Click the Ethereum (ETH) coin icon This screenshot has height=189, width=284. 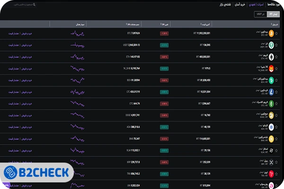pos(271,57)
